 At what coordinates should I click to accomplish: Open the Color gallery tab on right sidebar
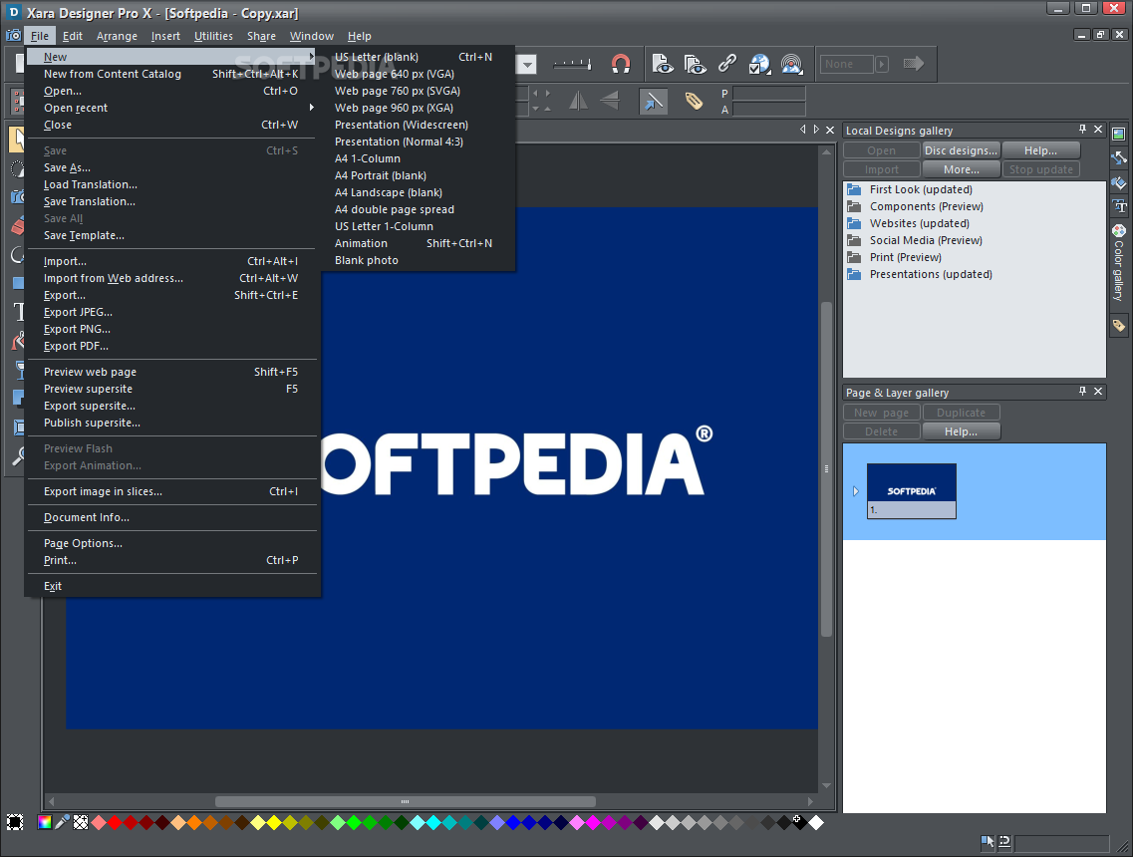point(1118,262)
